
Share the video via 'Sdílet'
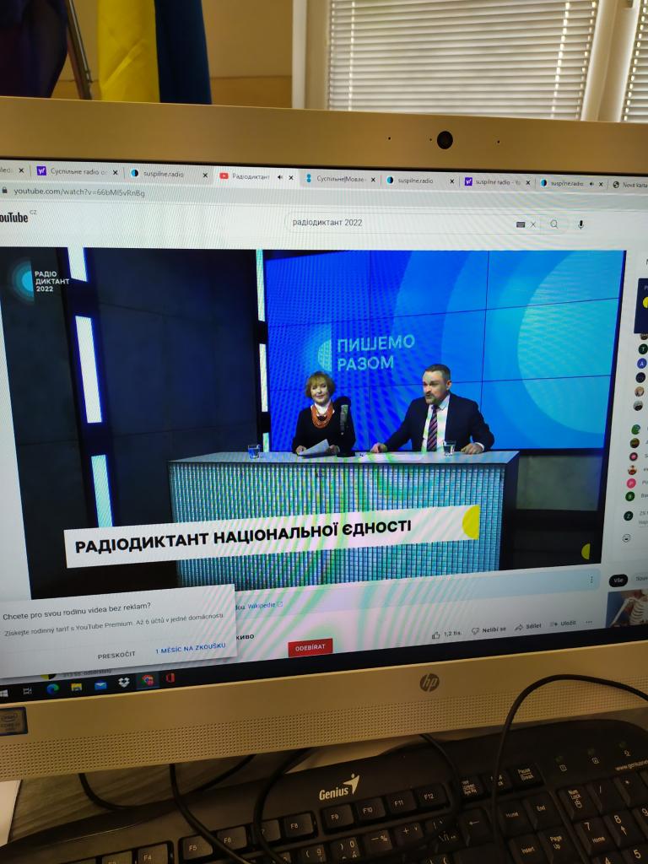529,626
